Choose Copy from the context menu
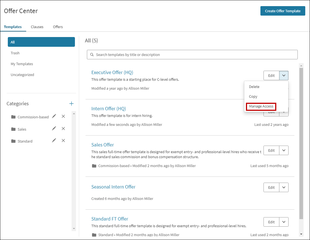 (x=253, y=96)
